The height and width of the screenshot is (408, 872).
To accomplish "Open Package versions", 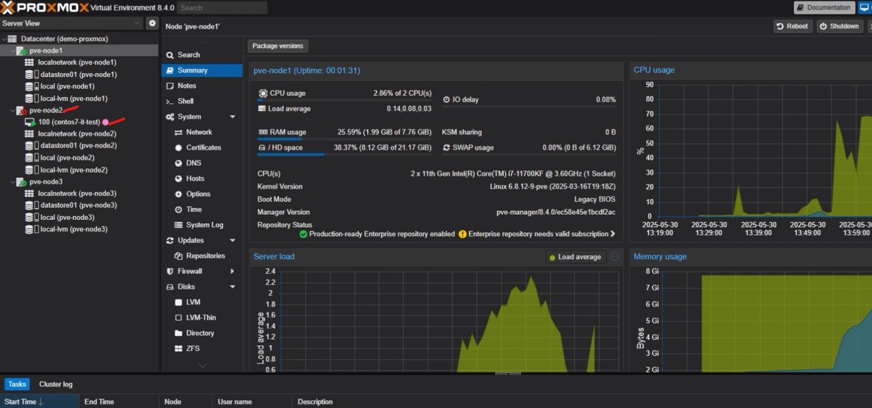I will 278,46.
